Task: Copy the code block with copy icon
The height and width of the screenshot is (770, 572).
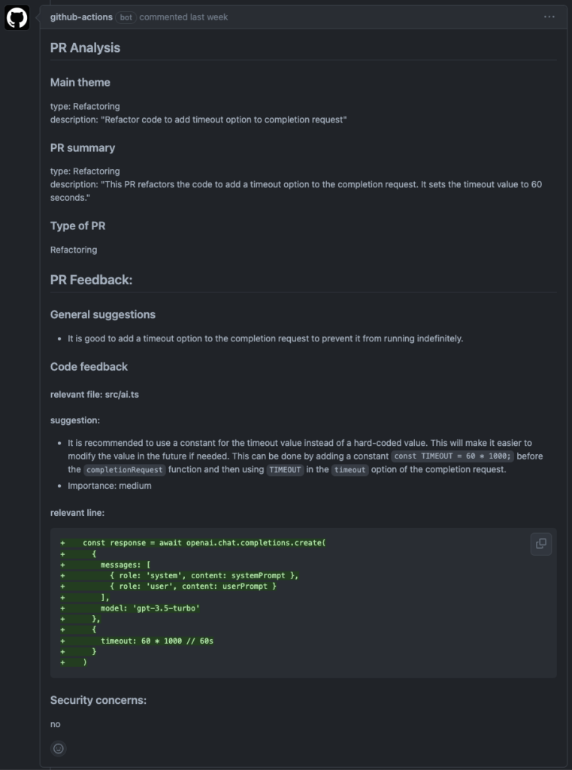Action: 540,544
